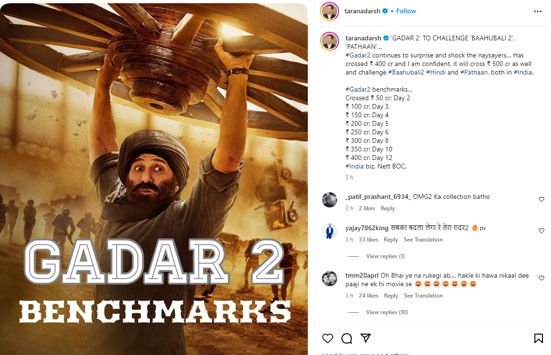Open #Pathaan hashtag link
The height and width of the screenshot is (355, 551).
pos(474,72)
